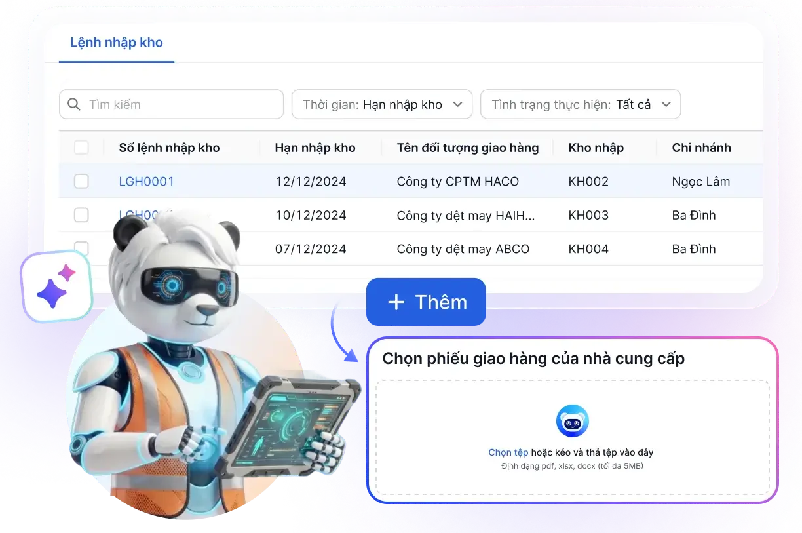The height and width of the screenshot is (533, 802).
Task: Check the box for Công ty dệt may HAIH row
Action: [x=81, y=215]
